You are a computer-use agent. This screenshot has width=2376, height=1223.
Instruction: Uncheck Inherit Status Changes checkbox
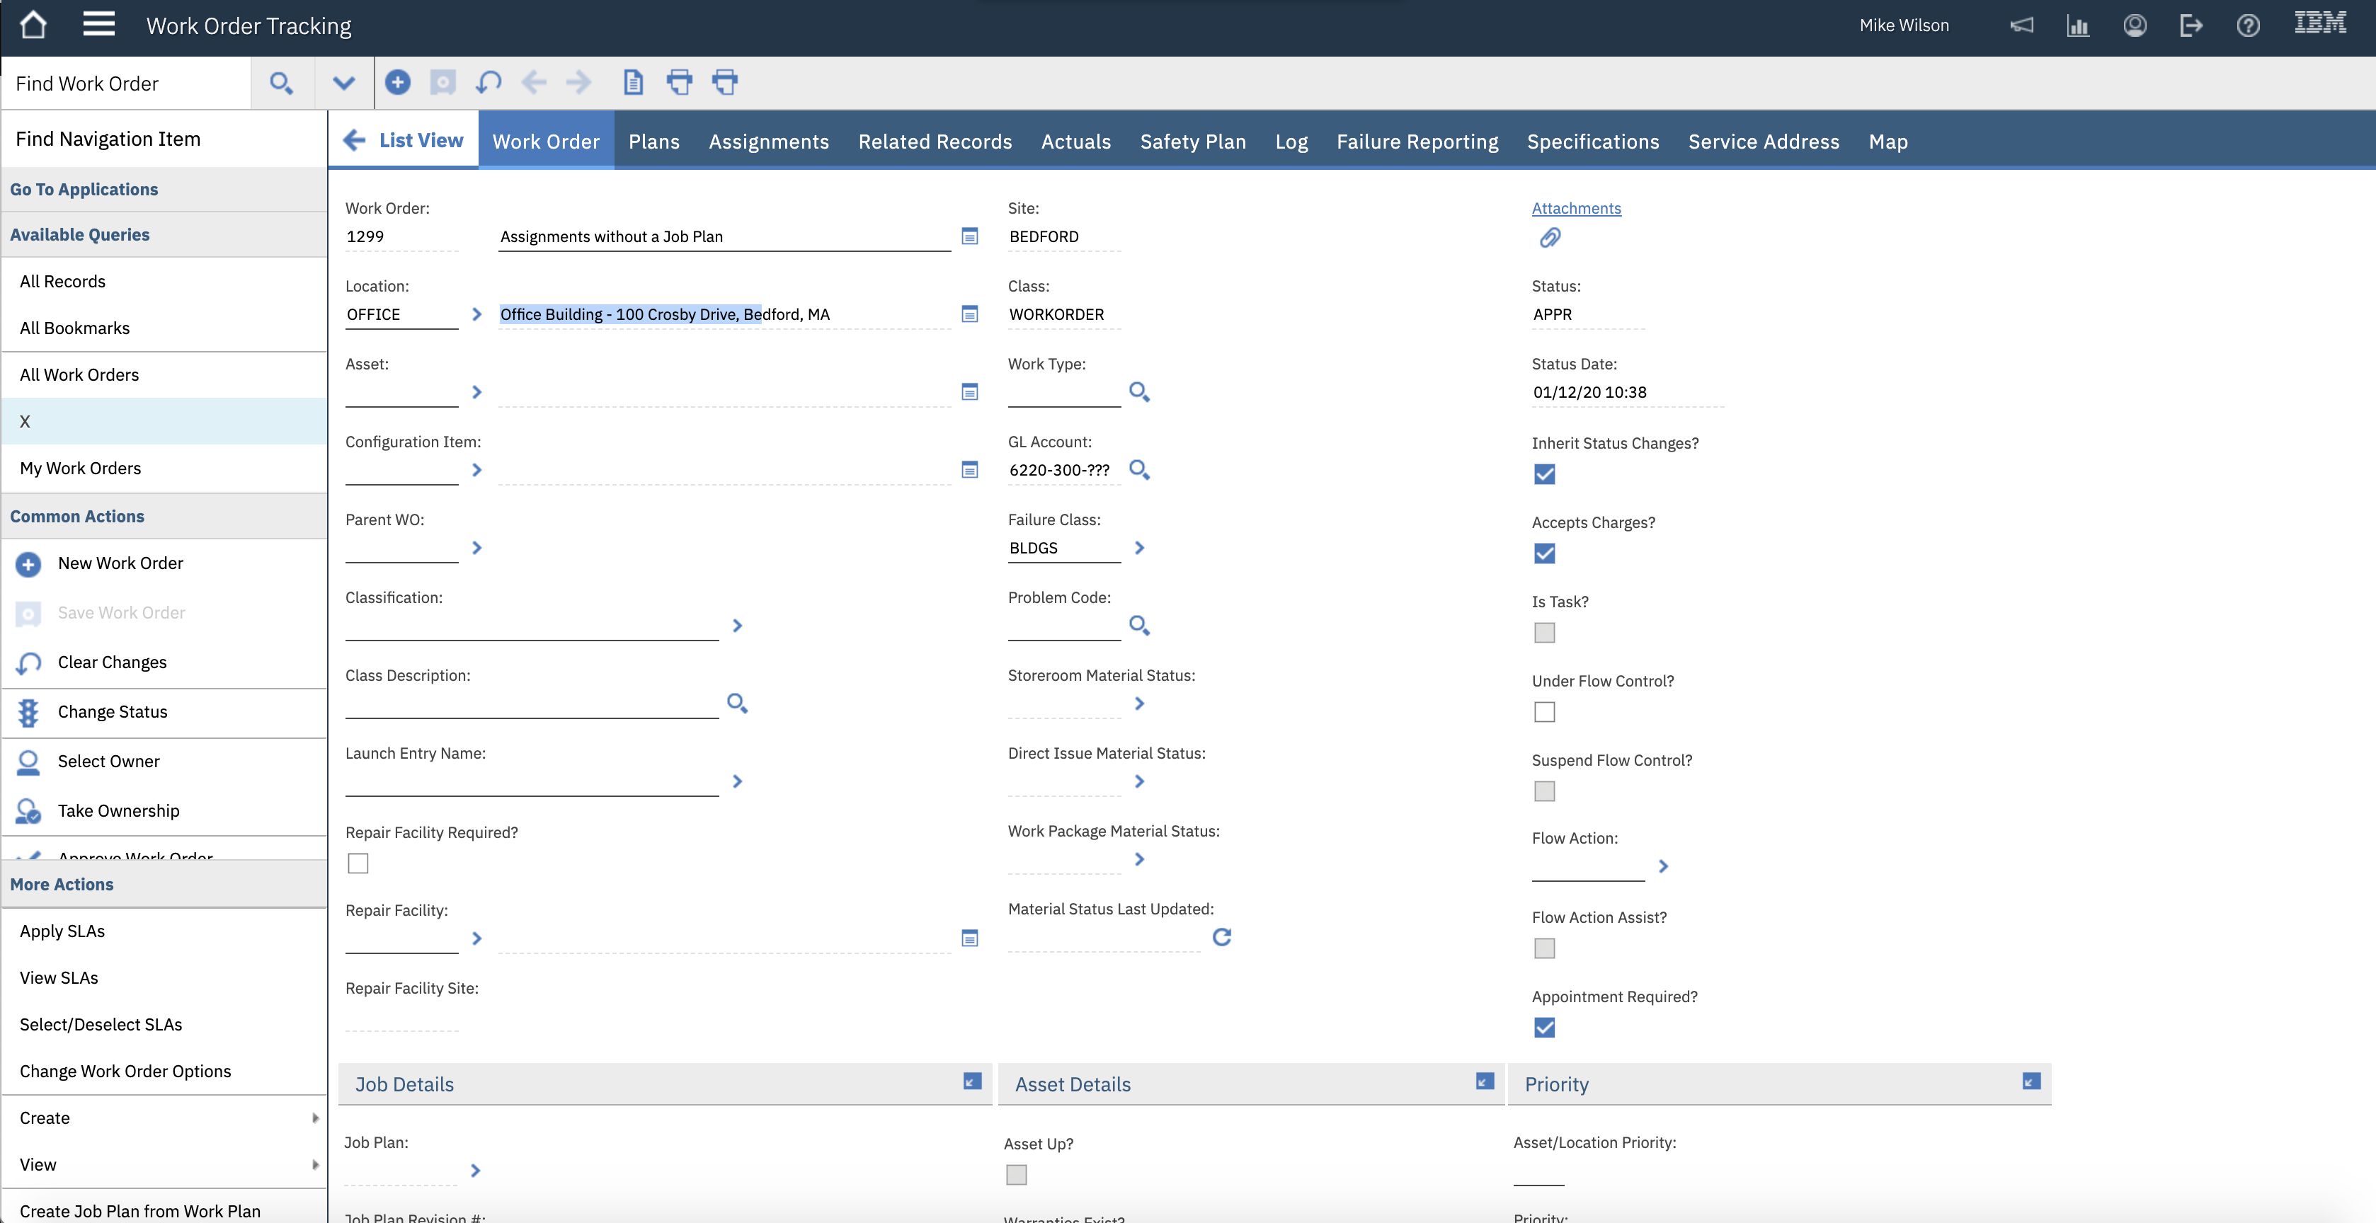point(1544,474)
